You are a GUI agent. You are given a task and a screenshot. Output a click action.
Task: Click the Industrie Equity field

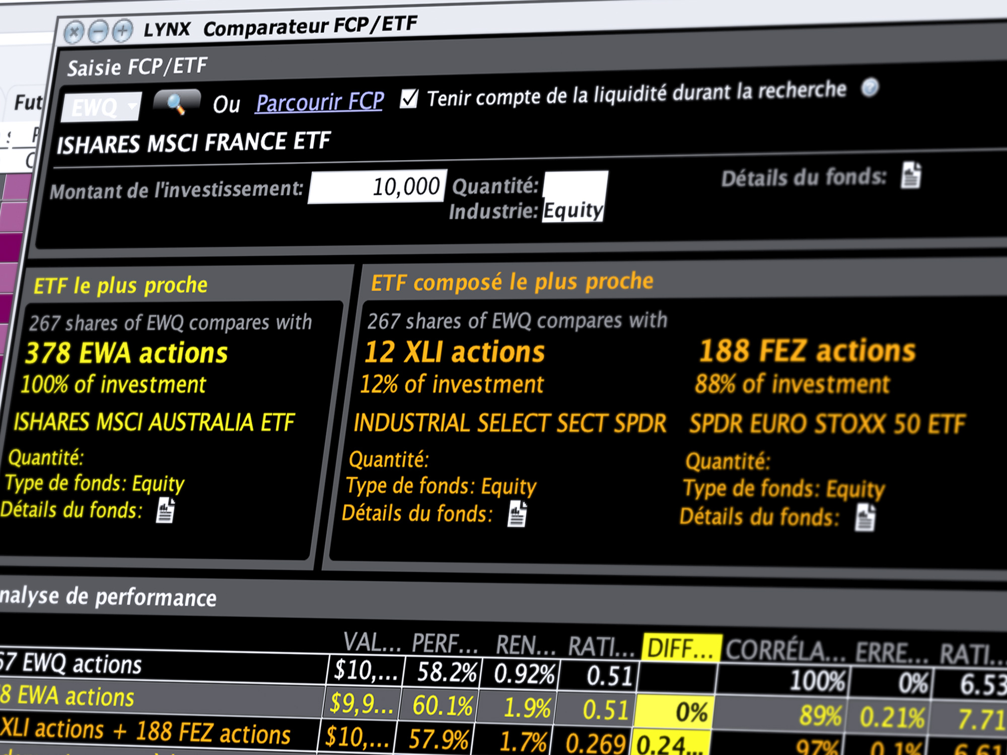pyautogui.click(x=573, y=210)
